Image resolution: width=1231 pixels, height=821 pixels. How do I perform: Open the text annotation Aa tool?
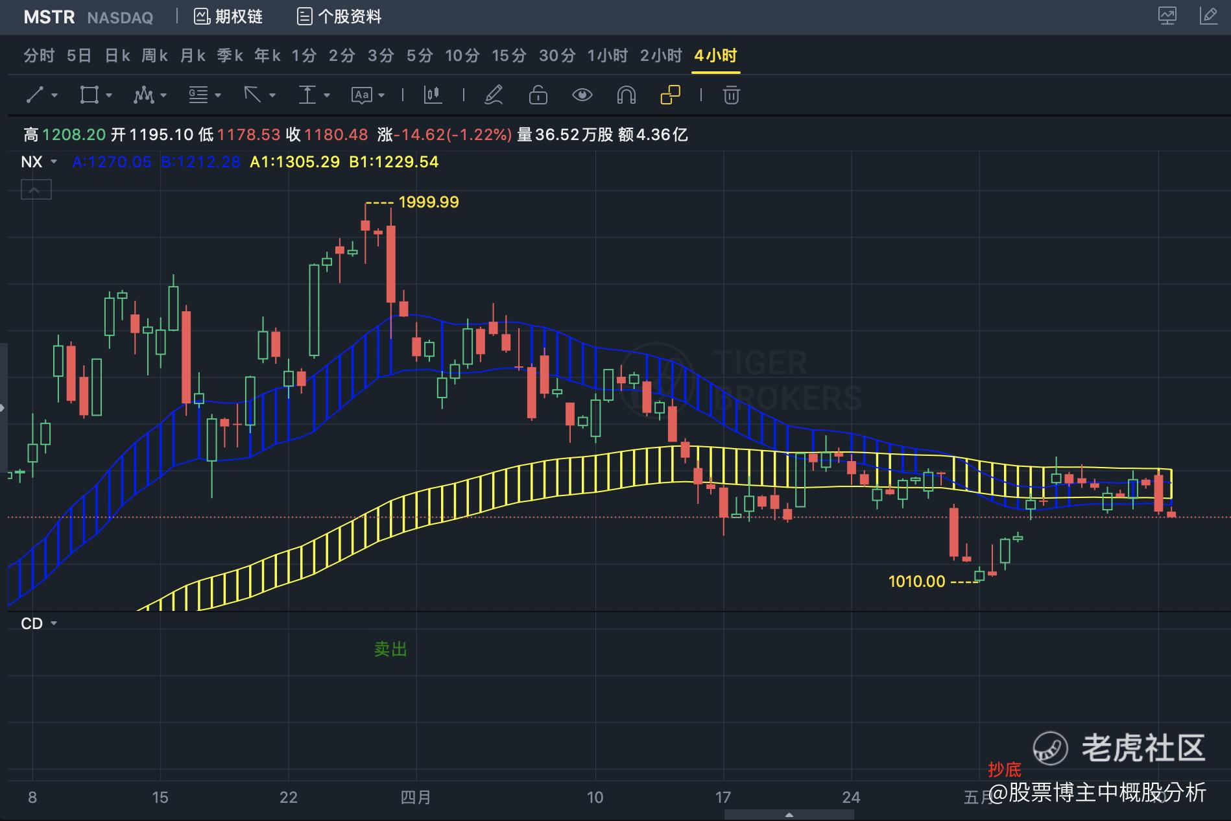[361, 95]
